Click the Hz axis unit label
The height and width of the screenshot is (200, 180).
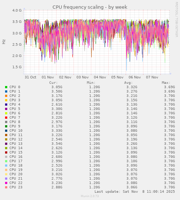click(4, 42)
